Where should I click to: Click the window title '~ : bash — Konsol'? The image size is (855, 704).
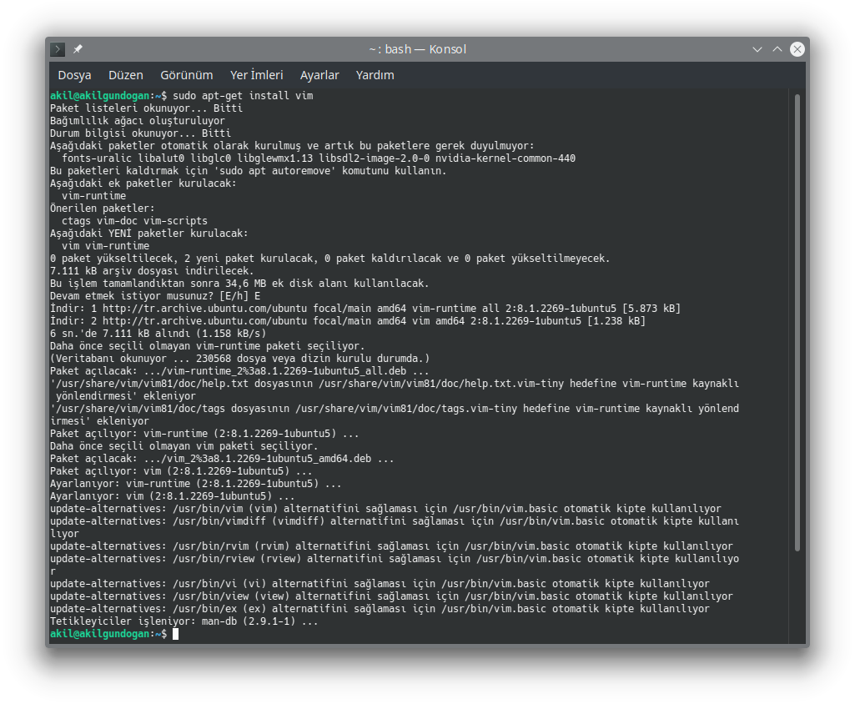(418, 49)
